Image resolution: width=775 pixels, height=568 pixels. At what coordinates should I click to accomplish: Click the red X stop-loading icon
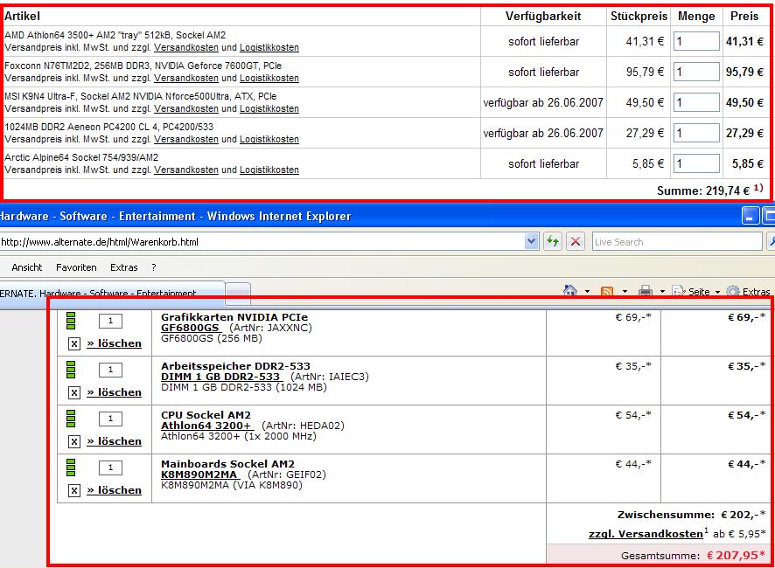click(576, 241)
